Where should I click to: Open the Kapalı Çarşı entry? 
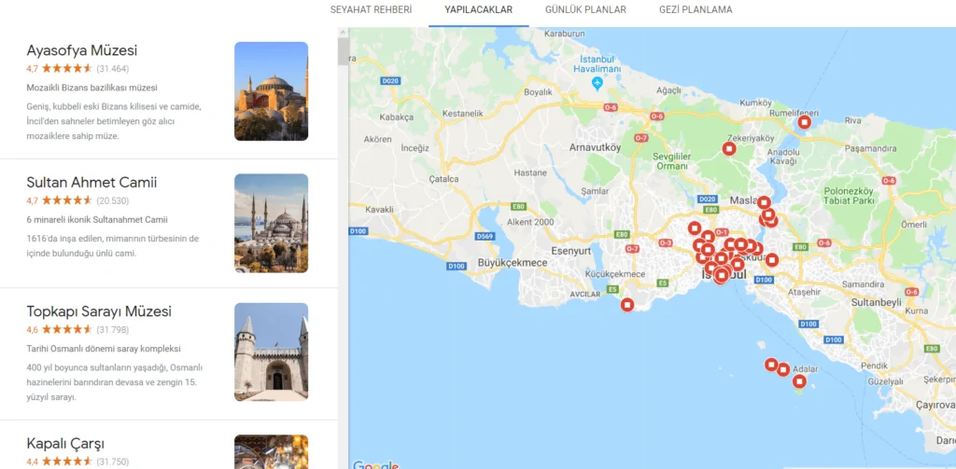pyautogui.click(x=65, y=443)
